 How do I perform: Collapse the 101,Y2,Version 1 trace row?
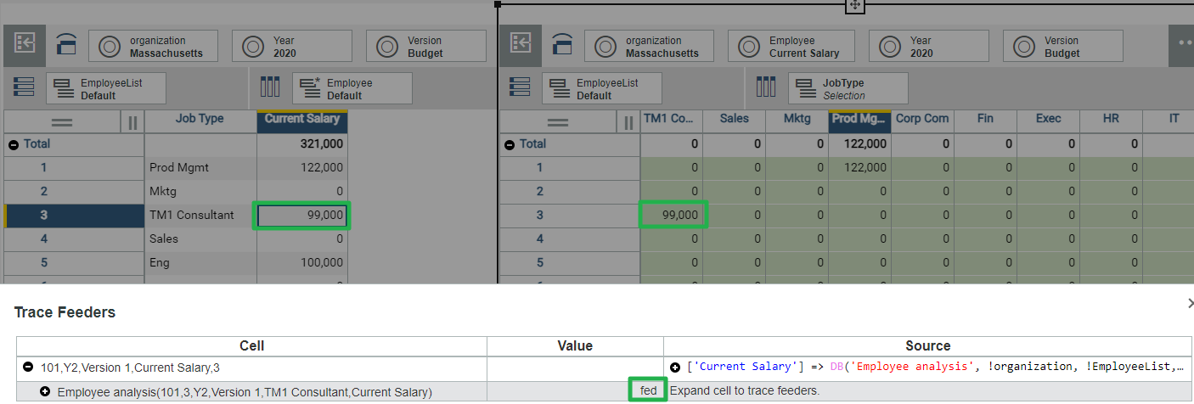tap(28, 368)
